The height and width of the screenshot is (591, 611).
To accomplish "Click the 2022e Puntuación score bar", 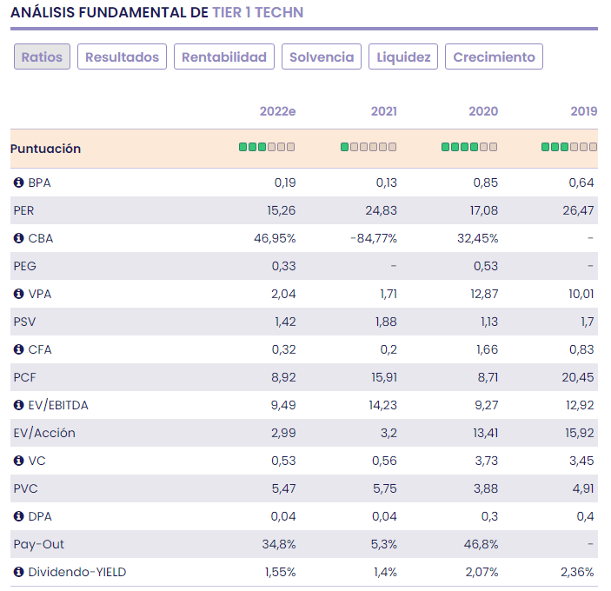I will point(267,148).
